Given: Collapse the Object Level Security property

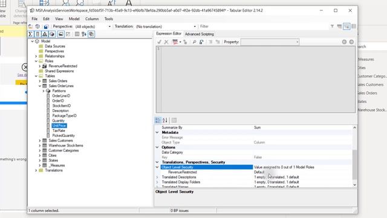Looking at the screenshot, I should point(157,167).
